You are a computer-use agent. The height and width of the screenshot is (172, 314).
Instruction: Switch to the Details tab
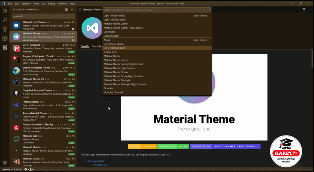(x=85, y=46)
